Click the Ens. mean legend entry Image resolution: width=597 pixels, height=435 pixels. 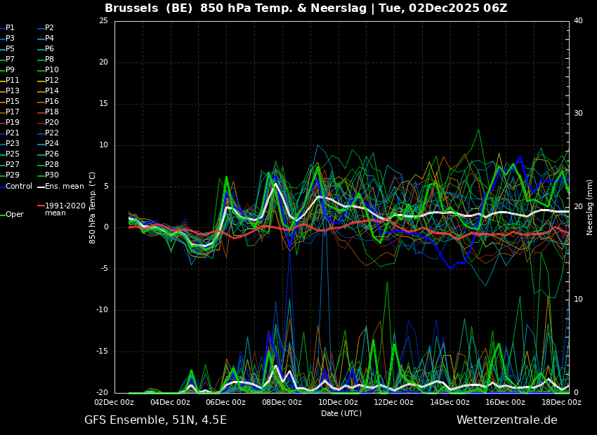pos(65,186)
